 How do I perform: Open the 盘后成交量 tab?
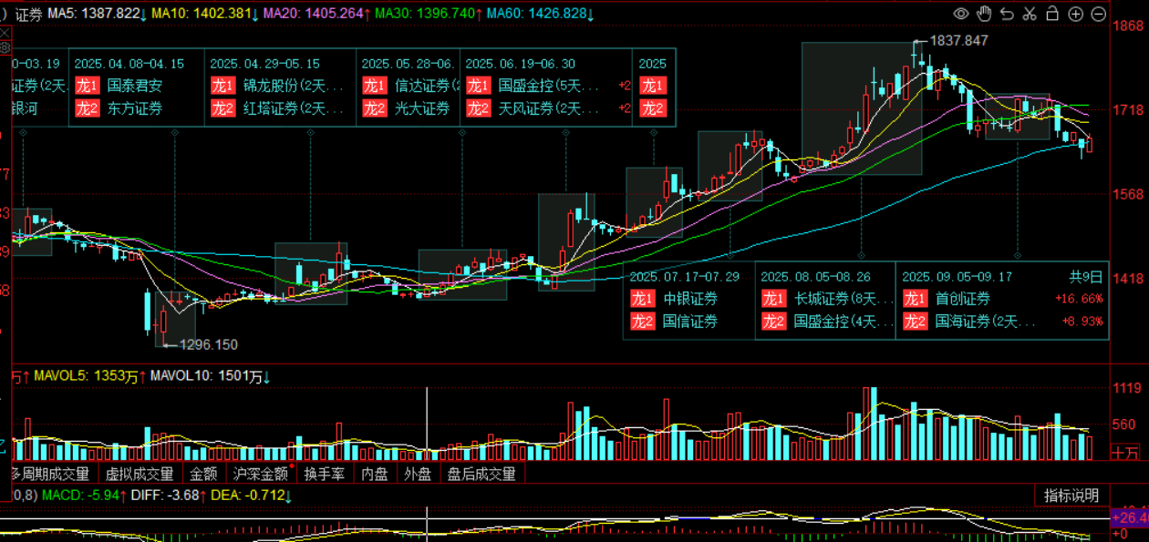(481, 474)
